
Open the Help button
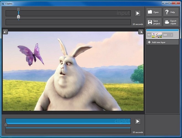(x=171, y=12)
